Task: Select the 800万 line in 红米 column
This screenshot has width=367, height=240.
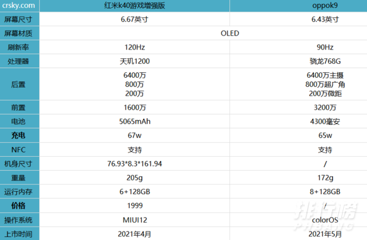Action: [x=135, y=84]
